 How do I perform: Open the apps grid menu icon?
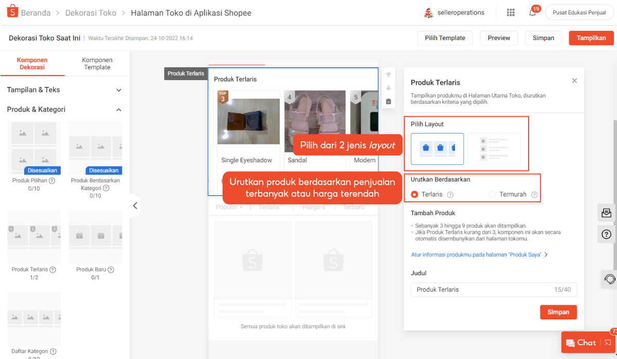(x=511, y=12)
